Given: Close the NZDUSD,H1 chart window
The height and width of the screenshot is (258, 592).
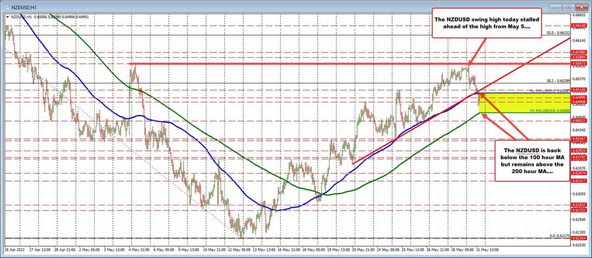Looking at the screenshot, I should click(581, 7).
